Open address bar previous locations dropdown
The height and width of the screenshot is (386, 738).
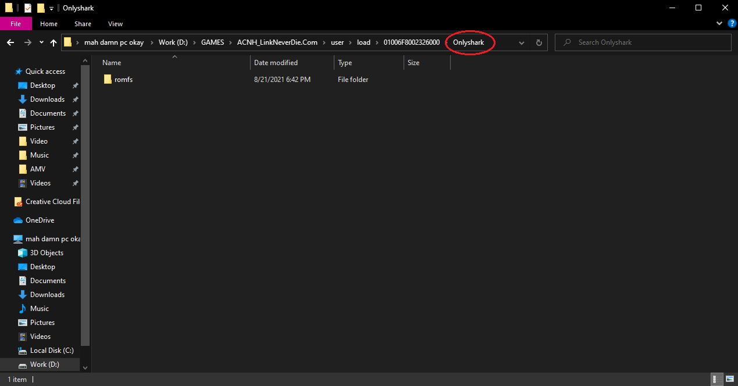(x=521, y=42)
